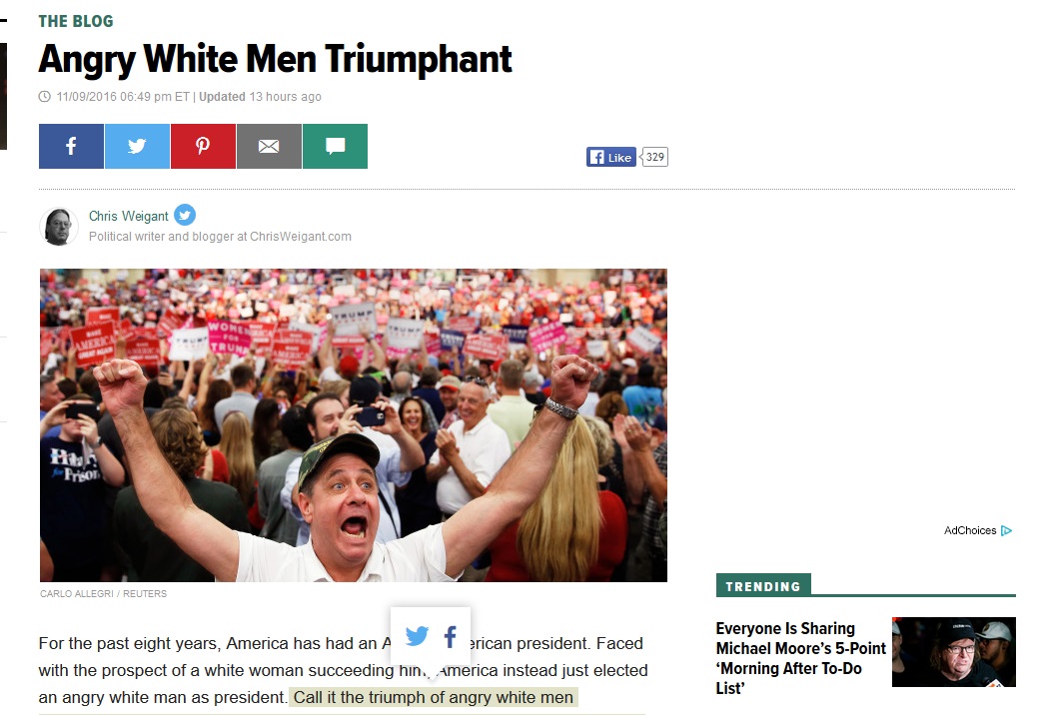View Chris Weigant's author avatar photo
1039x715 pixels.
tap(58, 227)
